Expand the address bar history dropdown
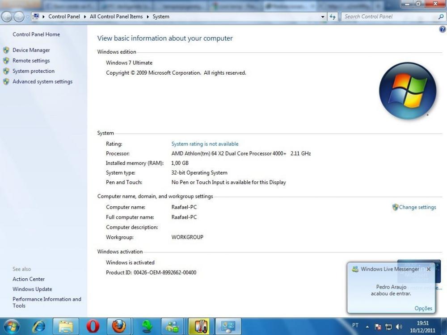 pyautogui.click(x=323, y=17)
